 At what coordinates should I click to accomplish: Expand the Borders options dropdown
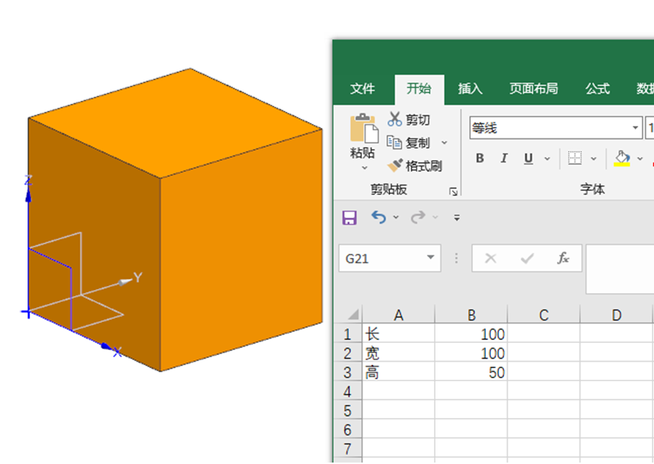point(593,159)
